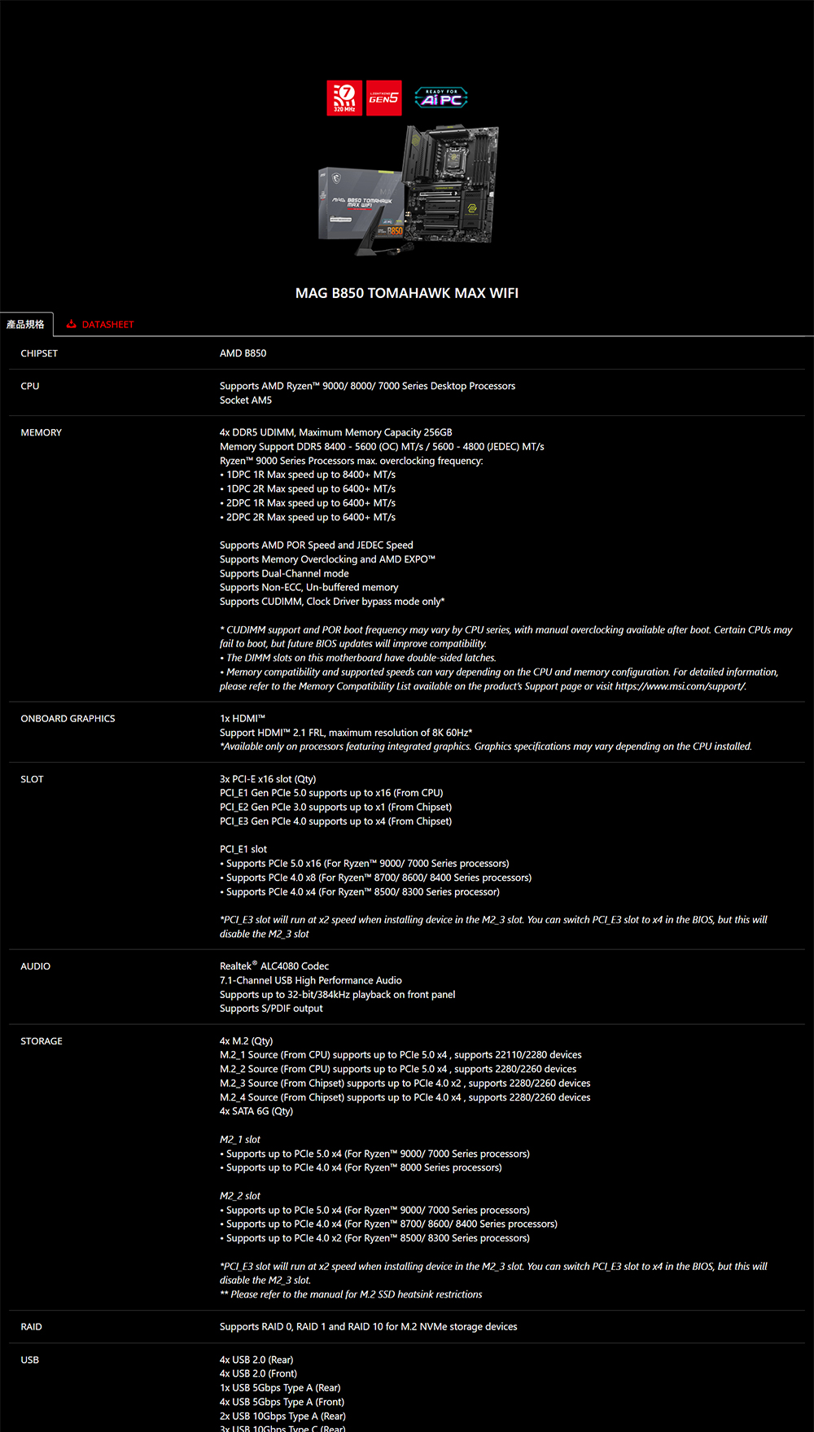Click the USB row label
814x1432 pixels.
click(30, 1360)
